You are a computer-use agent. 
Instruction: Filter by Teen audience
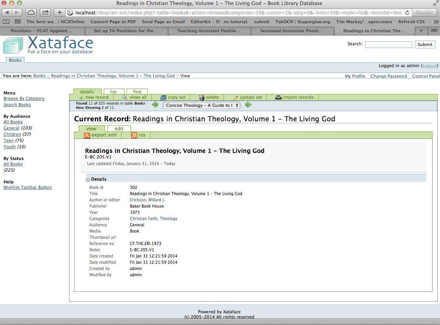coord(9,140)
